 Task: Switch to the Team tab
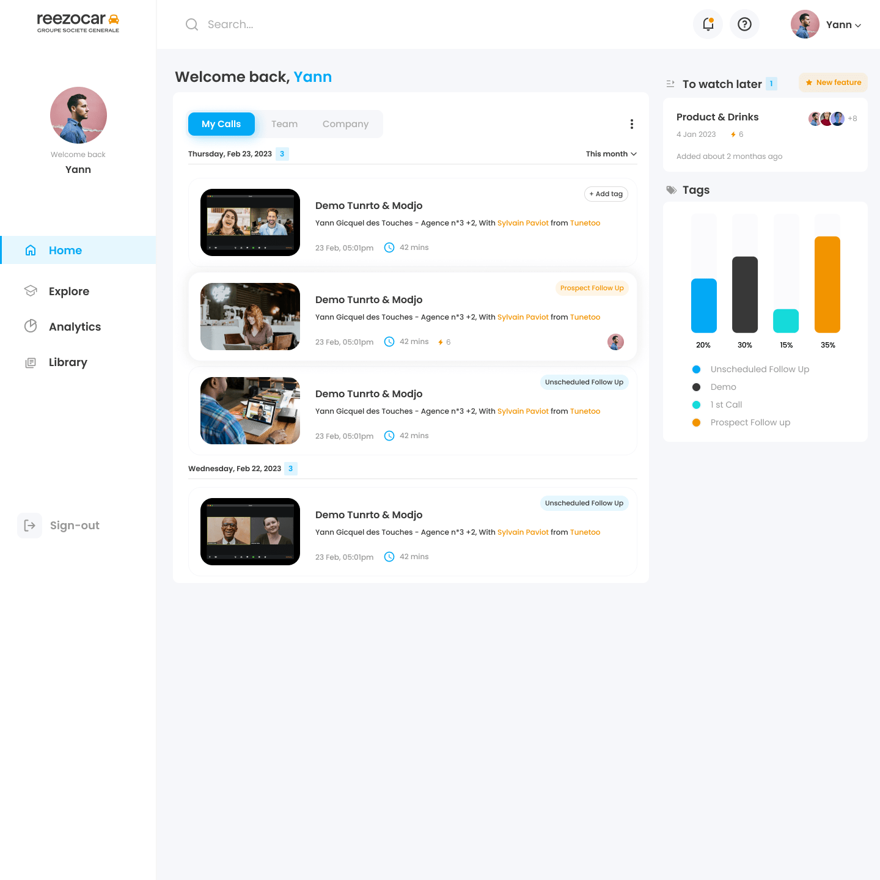pyautogui.click(x=284, y=124)
